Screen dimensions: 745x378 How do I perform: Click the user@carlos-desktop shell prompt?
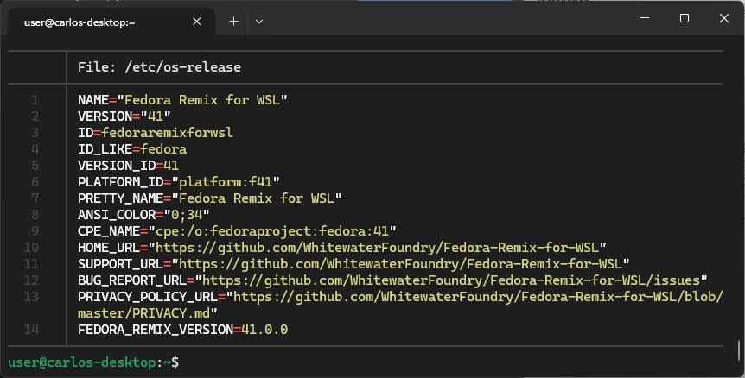click(93, 362)
